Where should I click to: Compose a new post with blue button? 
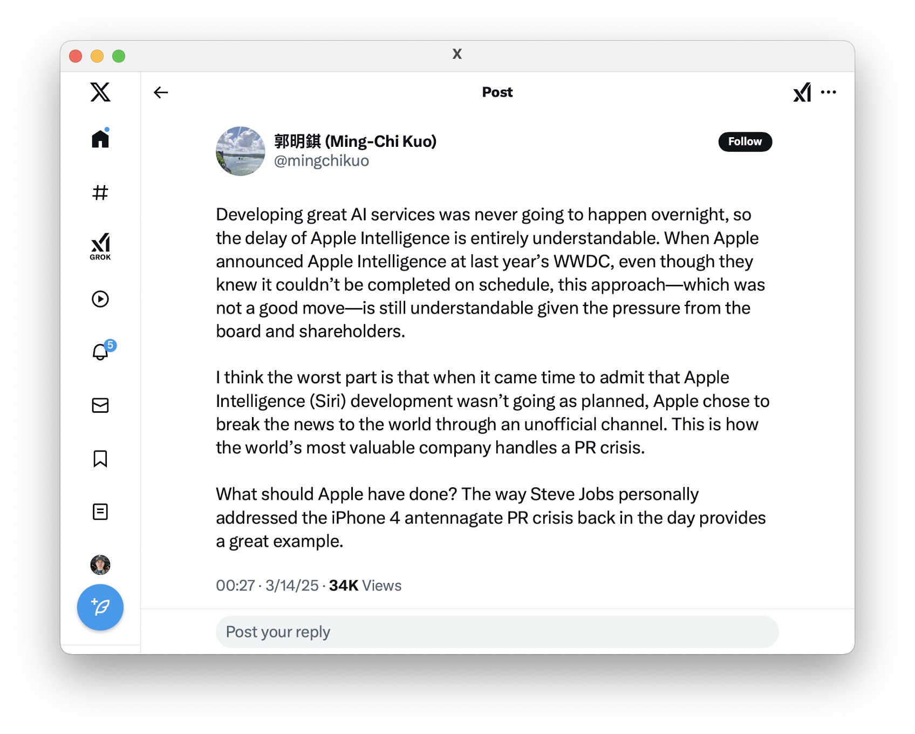tap(100, 607)
